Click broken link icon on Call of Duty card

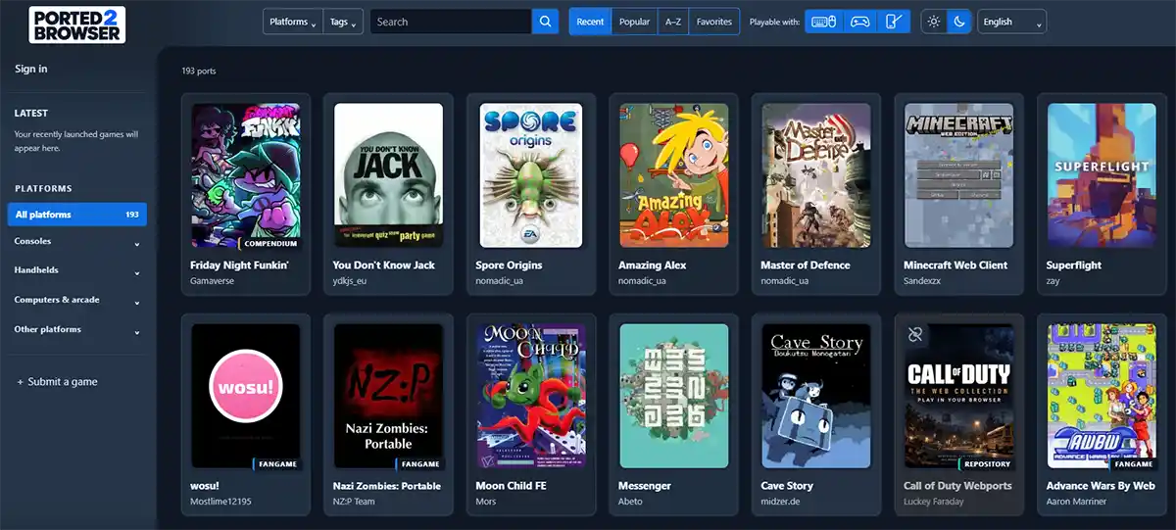915,335
